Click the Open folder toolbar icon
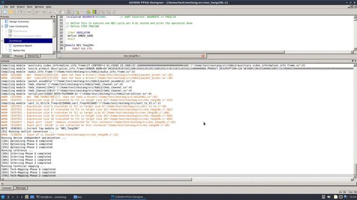 coord(11,12)
